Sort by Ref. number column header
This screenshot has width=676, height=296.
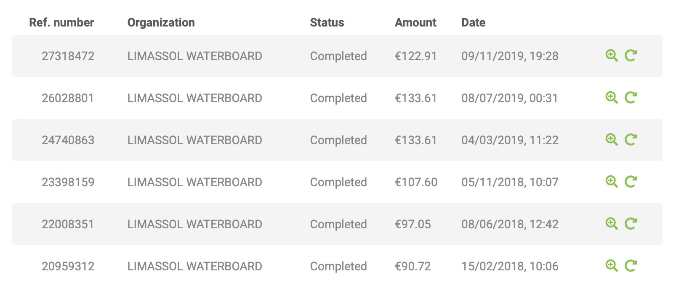tap(61, 23)
